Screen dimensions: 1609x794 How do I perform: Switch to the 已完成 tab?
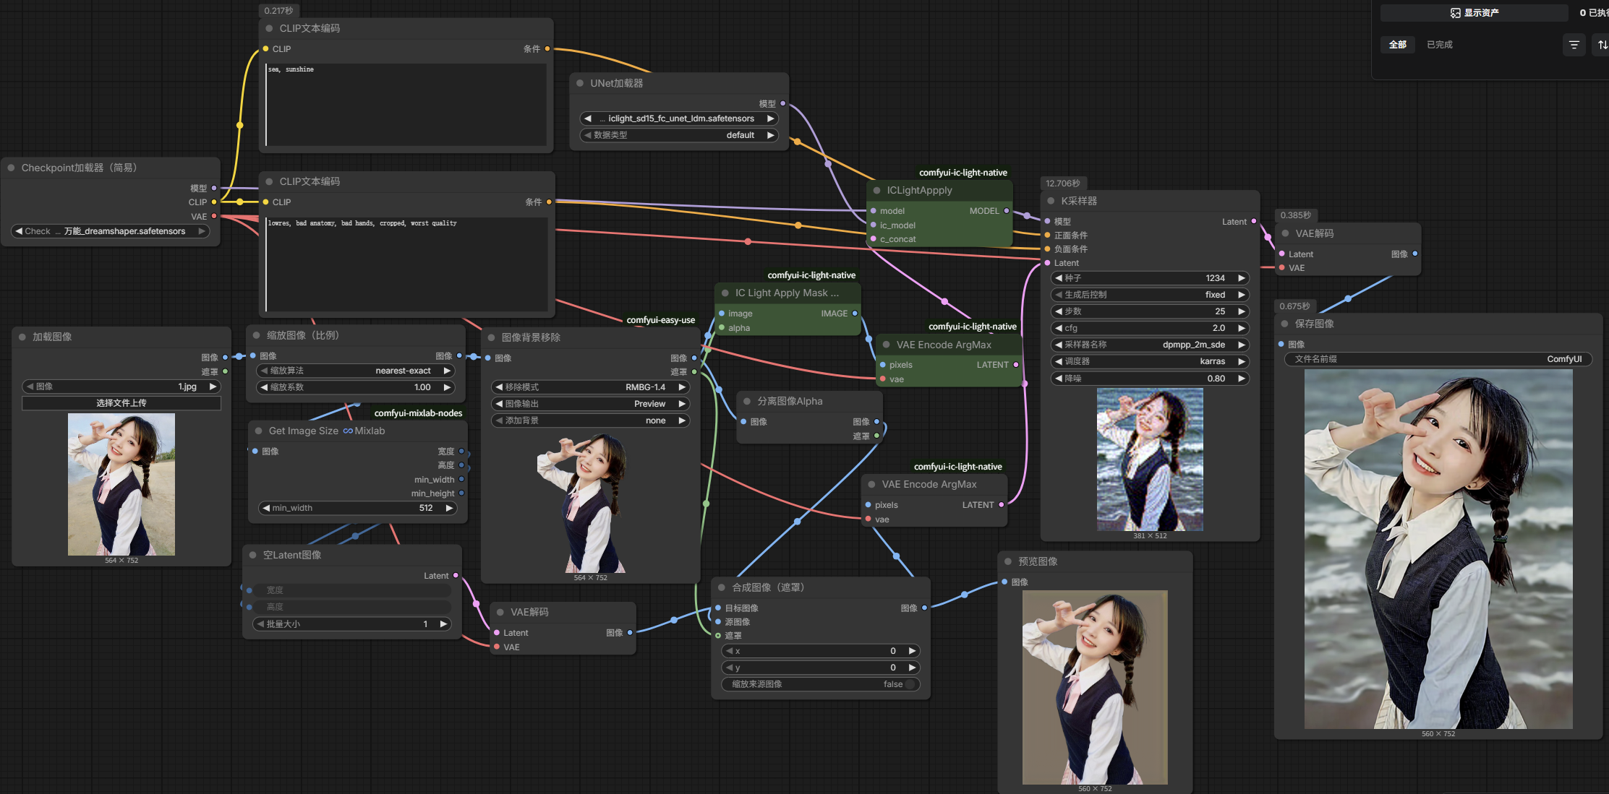click(1439, 45)
